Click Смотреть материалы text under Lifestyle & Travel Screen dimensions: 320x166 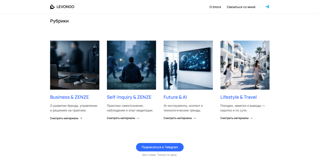(234, 118)
